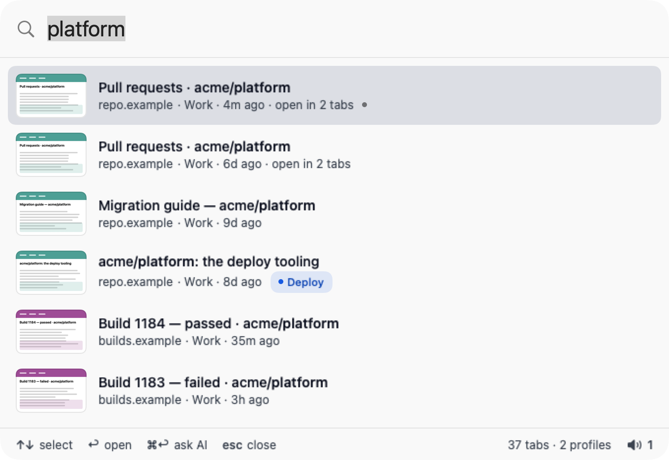Click the speaker audio icon in footer

[635, 445]
